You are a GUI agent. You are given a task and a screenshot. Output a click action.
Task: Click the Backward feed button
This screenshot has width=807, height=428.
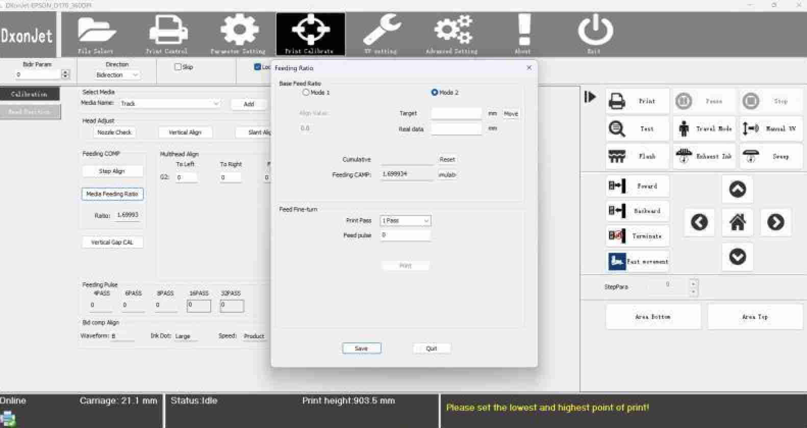(x=637, y=211)
